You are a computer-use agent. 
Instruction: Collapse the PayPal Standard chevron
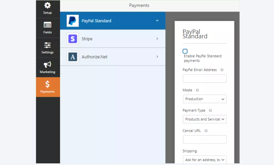pyautogui.click(x=157, y=20)
